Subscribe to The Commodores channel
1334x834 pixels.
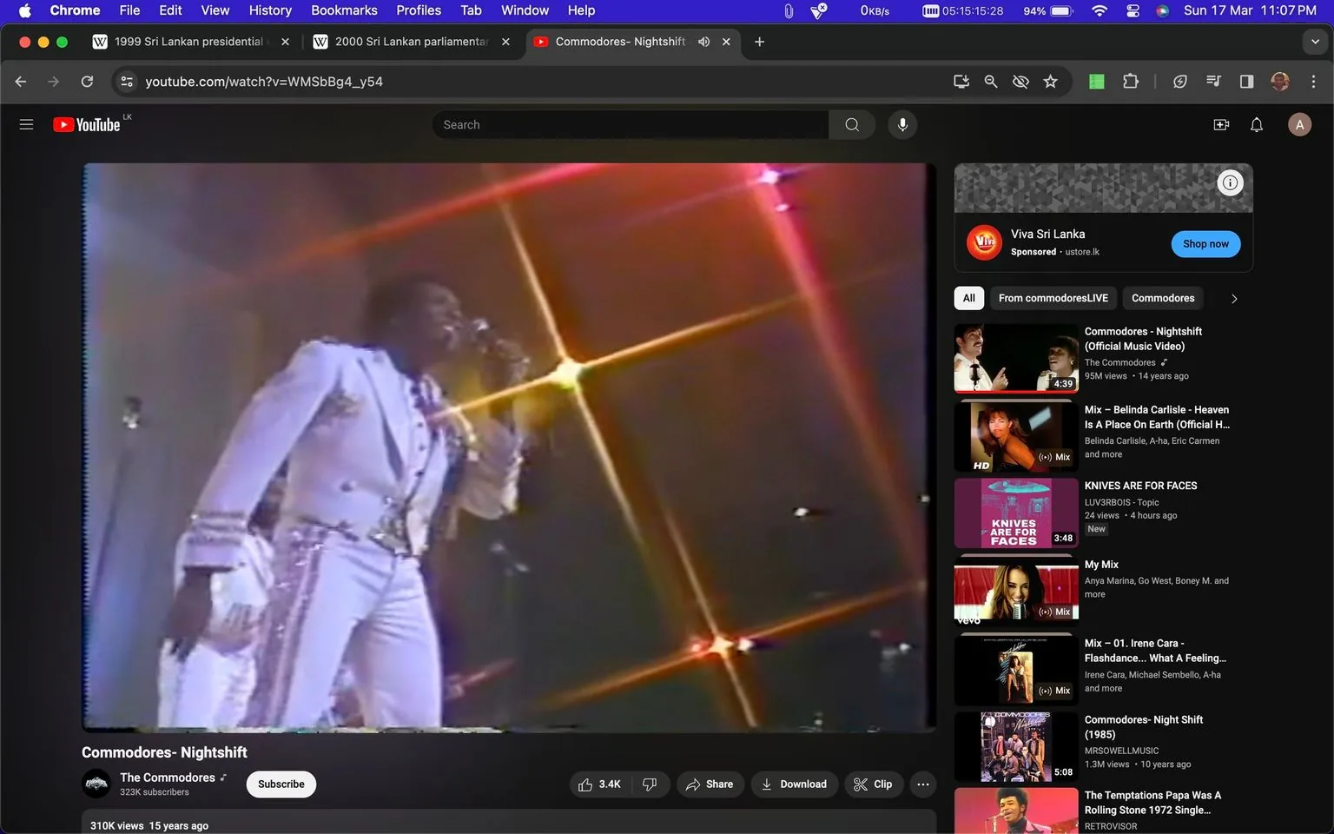tap(281, 784)
